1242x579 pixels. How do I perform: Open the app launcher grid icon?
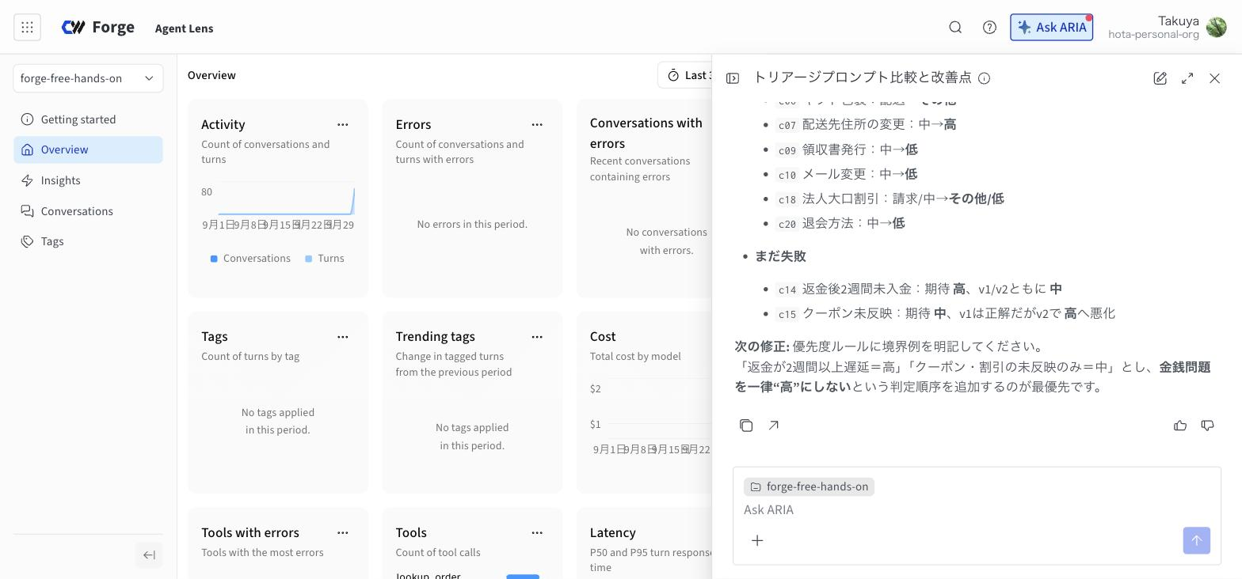pos(27,28)
